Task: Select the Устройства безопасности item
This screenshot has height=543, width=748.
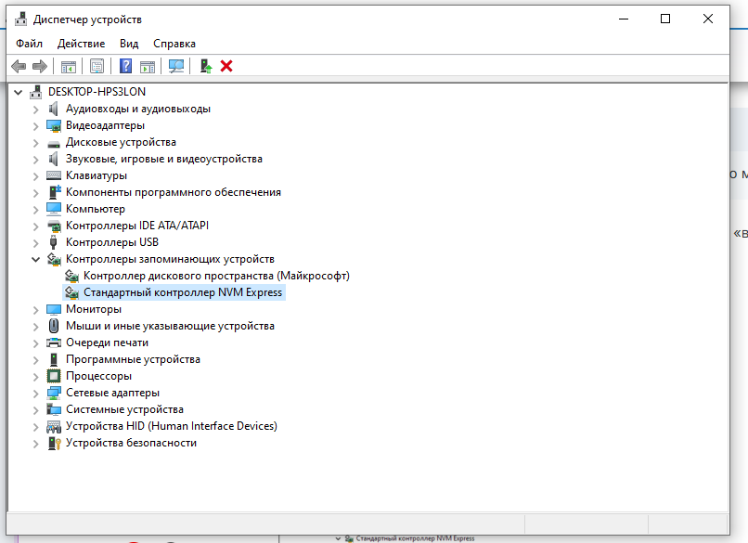Action: pos(131,443)
